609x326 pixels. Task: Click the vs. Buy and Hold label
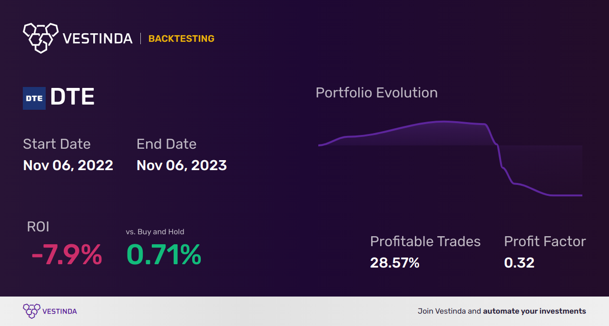tap(155, 232)
